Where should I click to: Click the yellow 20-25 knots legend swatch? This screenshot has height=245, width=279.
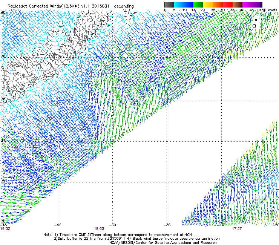(x=208, y=5)
